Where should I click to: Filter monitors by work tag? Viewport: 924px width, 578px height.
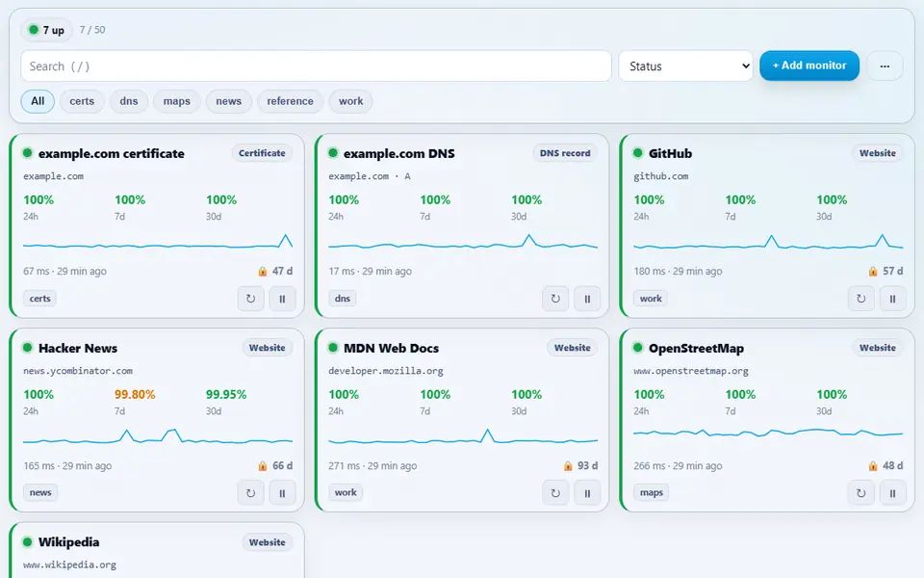point(350,101)
